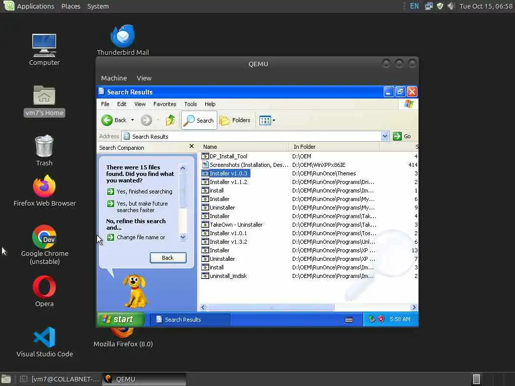Image resolution: width=515 pixels, height=386 pixels.
Task: Click the safely remove hardware tray icon
Action: (x=372, y=319)
